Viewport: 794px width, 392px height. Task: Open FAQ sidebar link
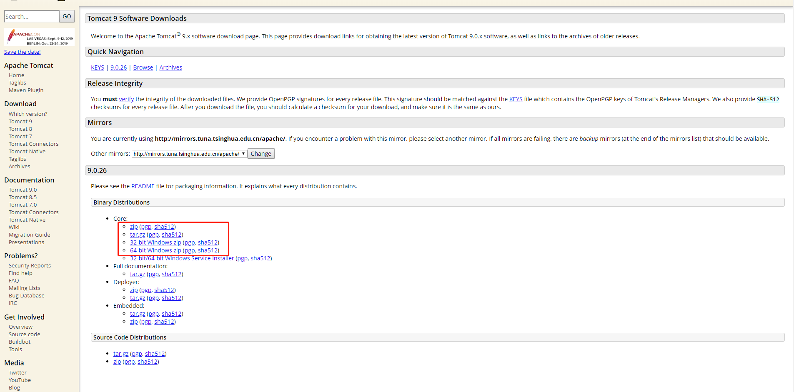point(14,281)
